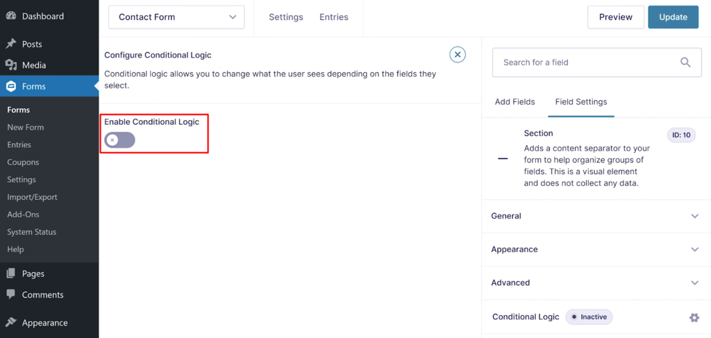Click the Forms icon in the sidebar

(x=11, y=87)
